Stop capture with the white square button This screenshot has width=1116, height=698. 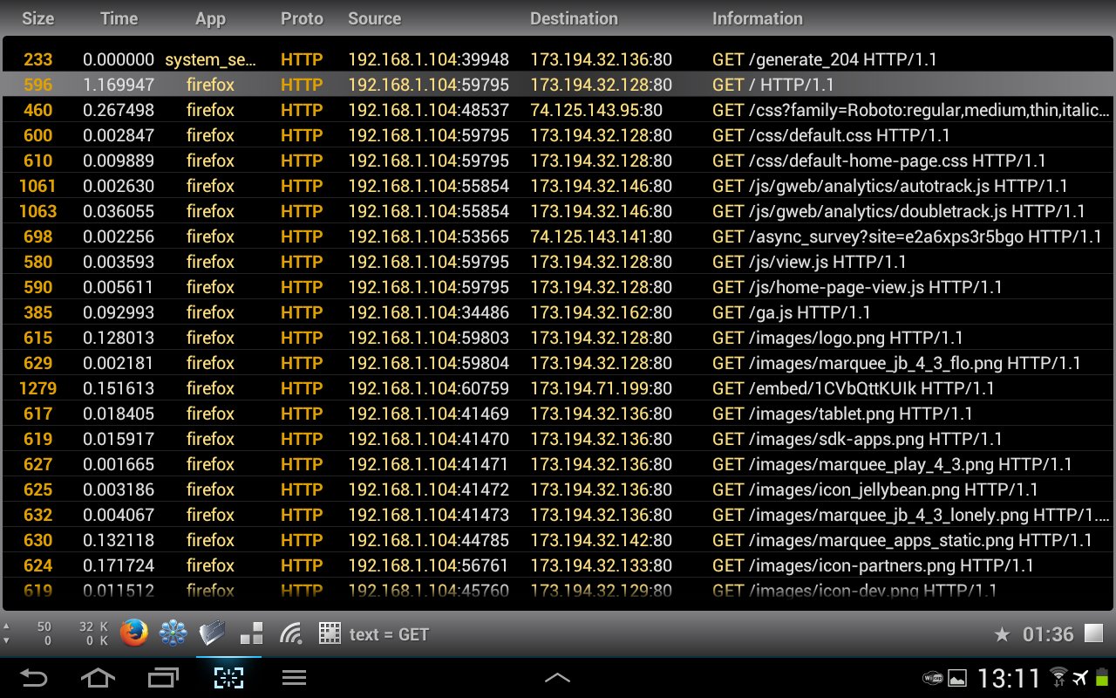tap(1093, 633)
